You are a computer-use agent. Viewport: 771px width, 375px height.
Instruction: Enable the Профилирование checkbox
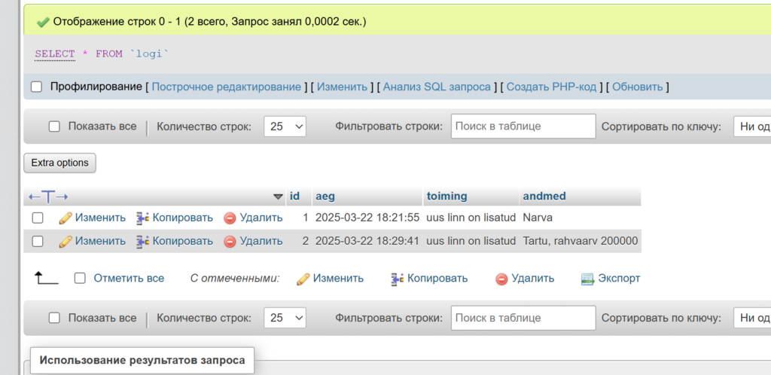coord(37,87)
